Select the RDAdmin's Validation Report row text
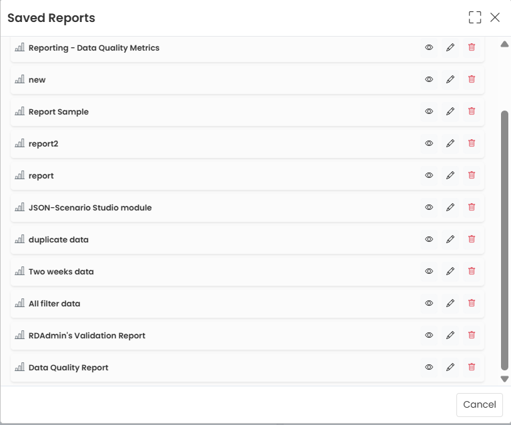511x425 pixels. tap(87, 335)
